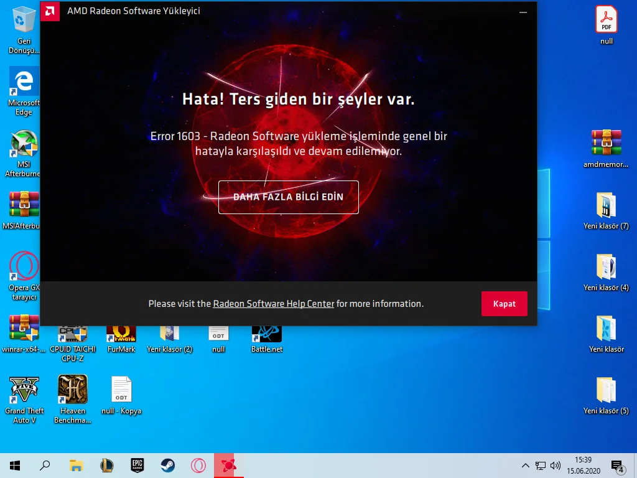This screenshot has height=478, width=637.
Task: Select the Heaven Benchmark desktop shortcut
Action: point(72,399)
